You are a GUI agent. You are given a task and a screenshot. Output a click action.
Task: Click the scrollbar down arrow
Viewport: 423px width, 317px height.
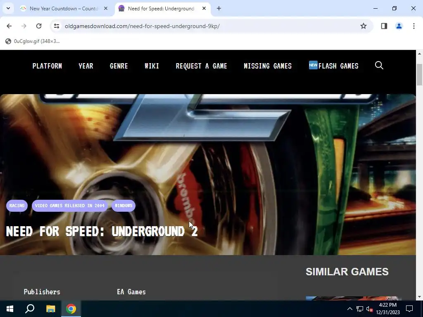pyautogui.click(x=420, y=297)
